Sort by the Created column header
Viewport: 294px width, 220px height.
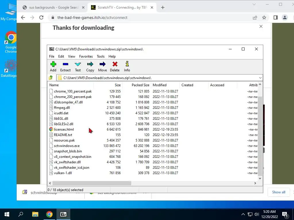click(194, 85)
